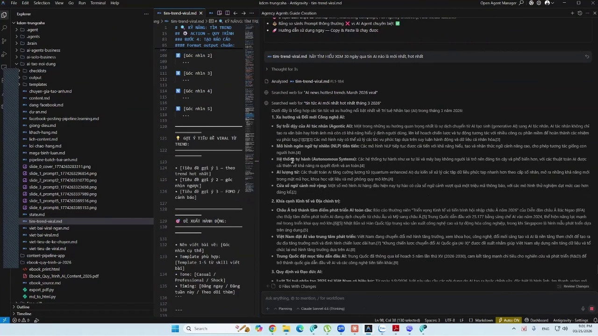The height and width of the screenshot is (336, 598).
Task: Click the remote window status bar icon
Action: [4, 320]
